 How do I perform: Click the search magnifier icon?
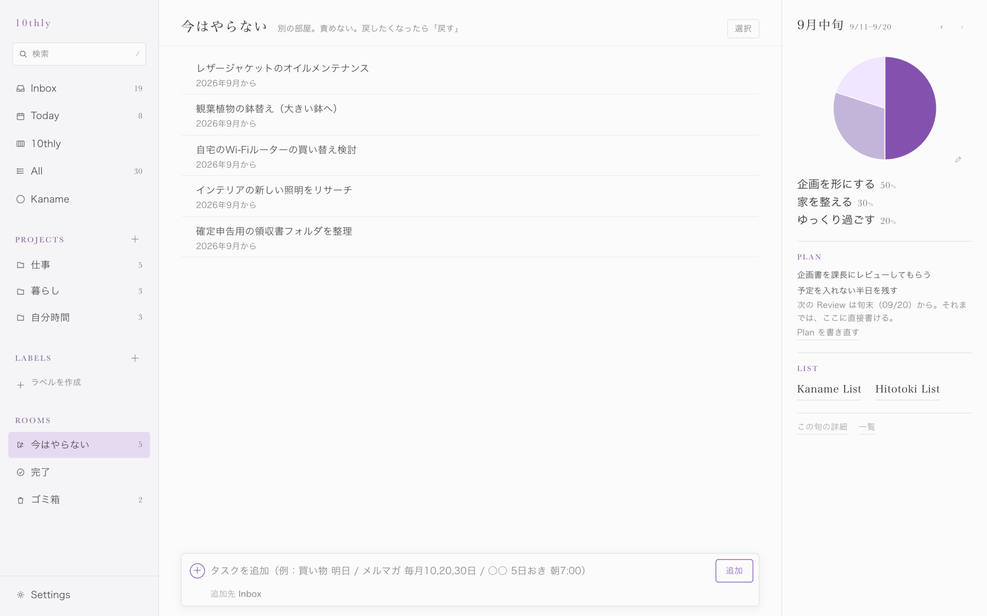pyautogui.click(x=23, y=54)
